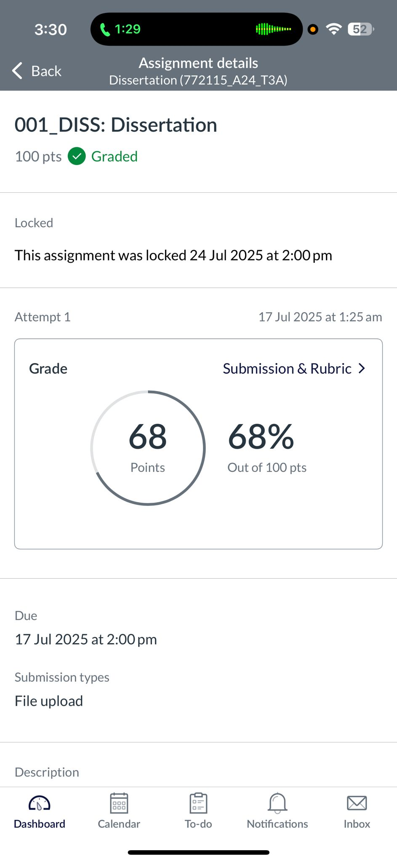
Task: Tap the battery level indicator
Action: 360,29
